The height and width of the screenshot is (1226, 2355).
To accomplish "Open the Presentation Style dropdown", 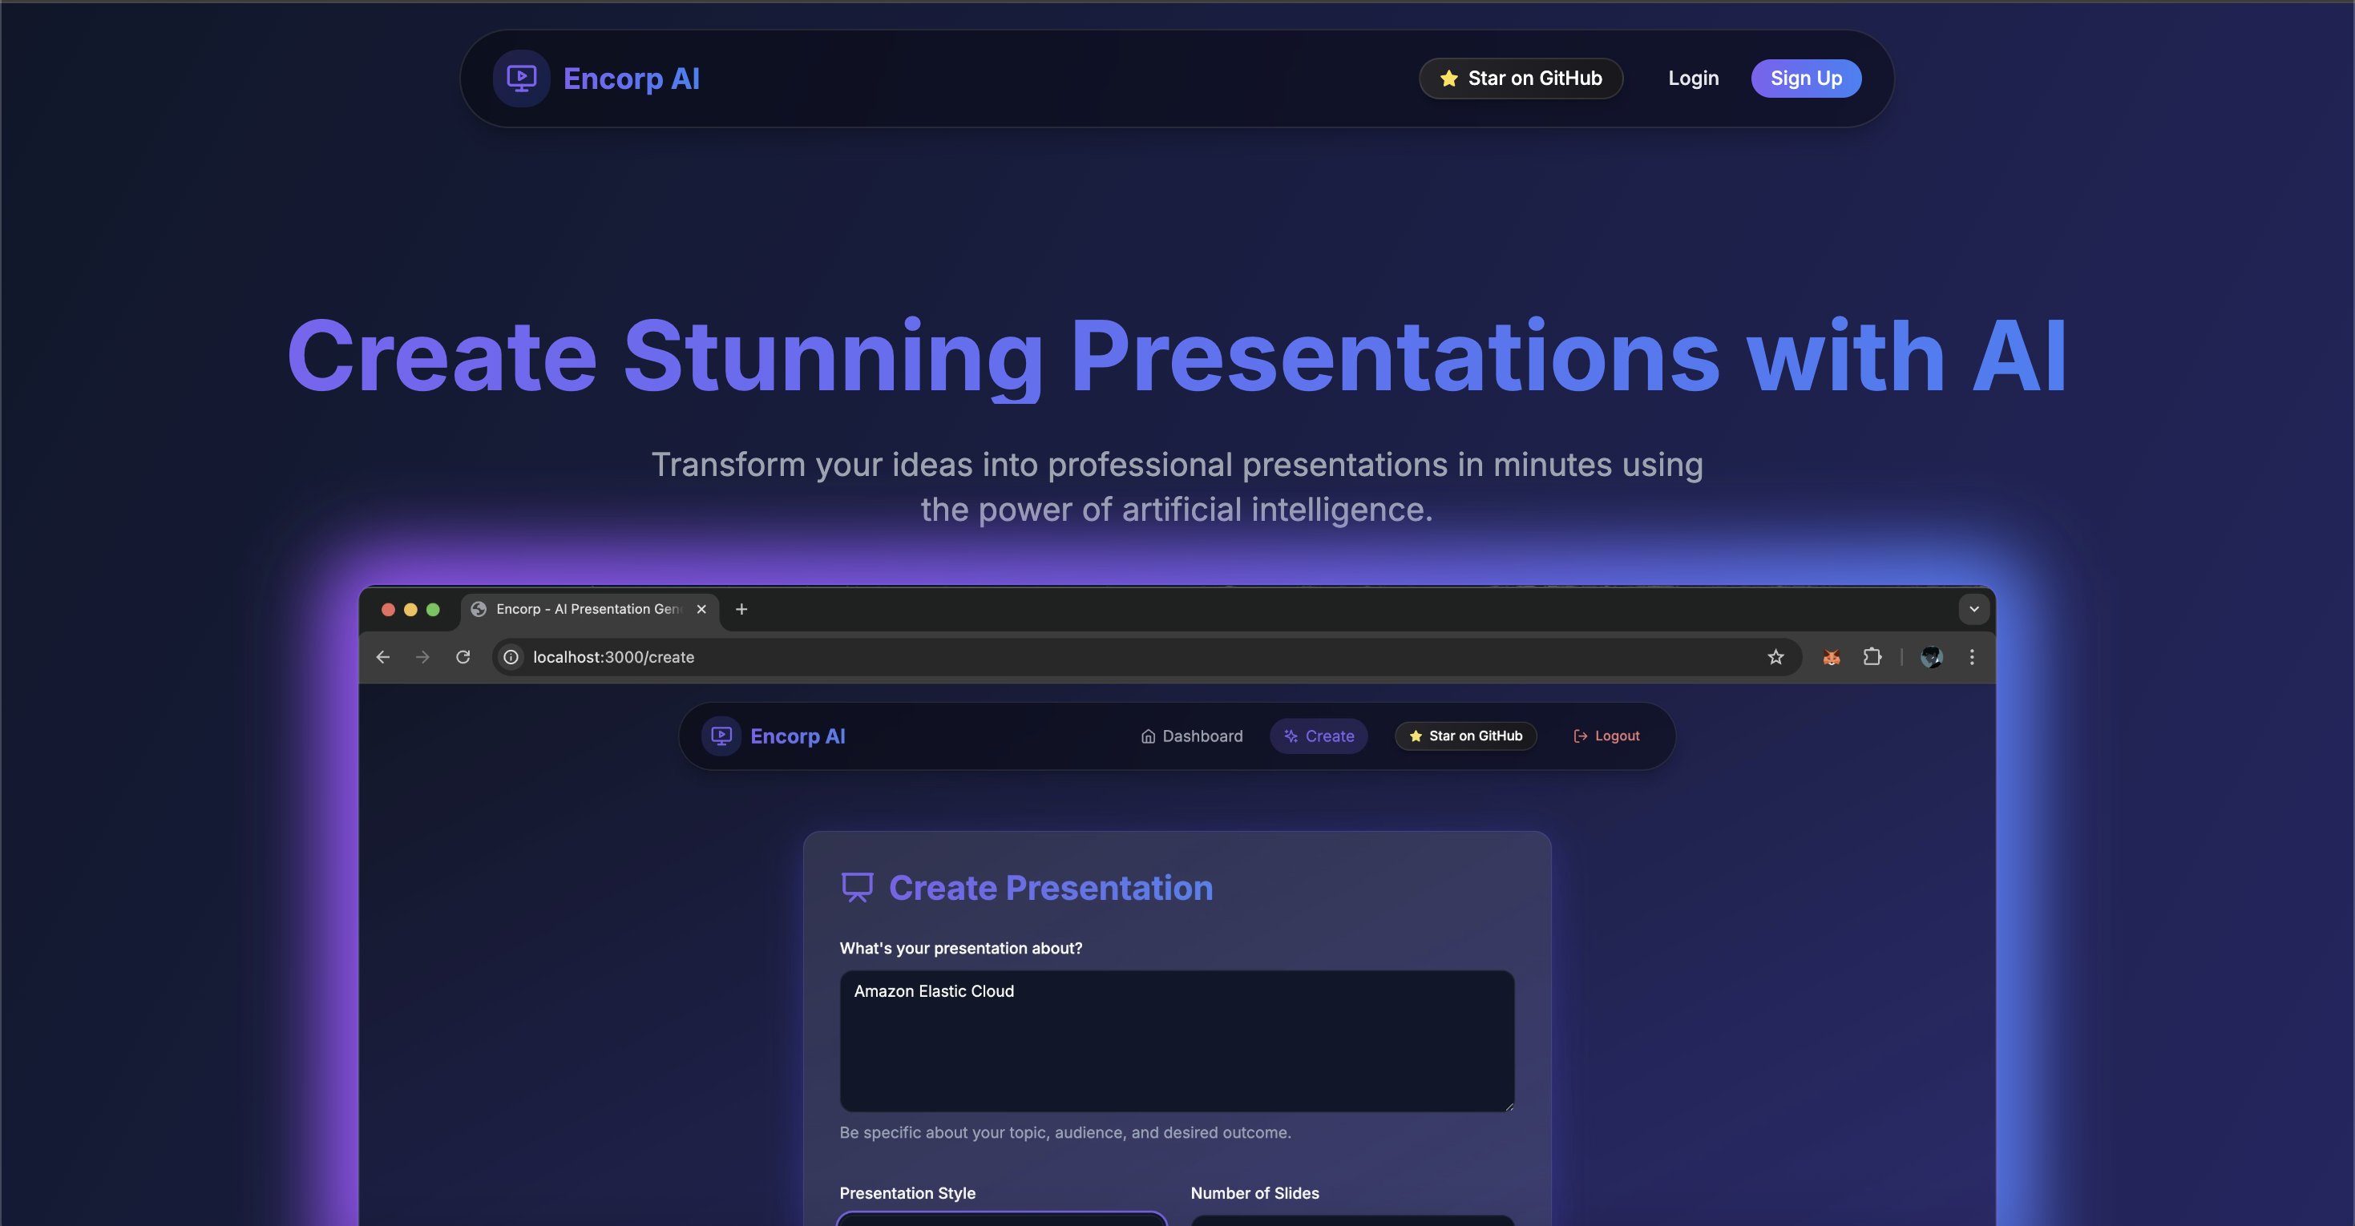I will (1001, 1219).
